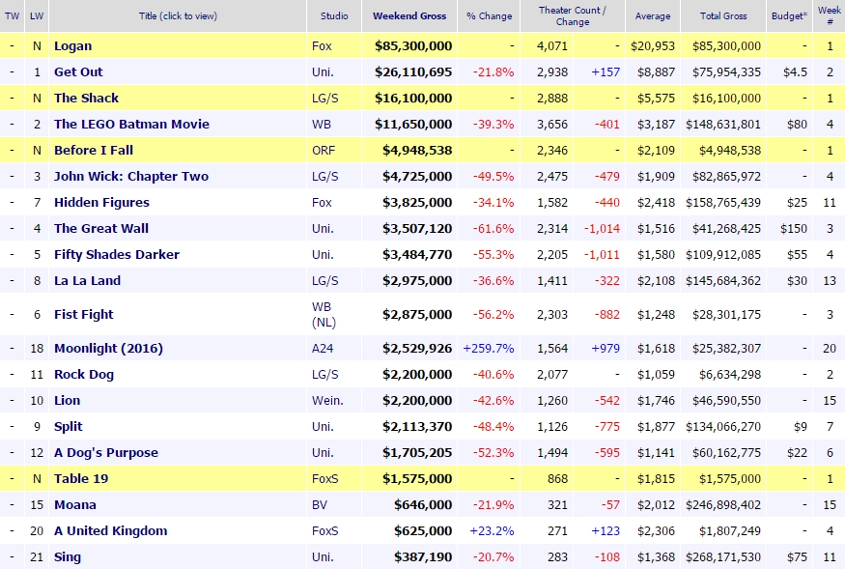The width and height of the screenshot is (845, 569).
Task: Select Logan theater count 4,071
Action: [551, 45]
